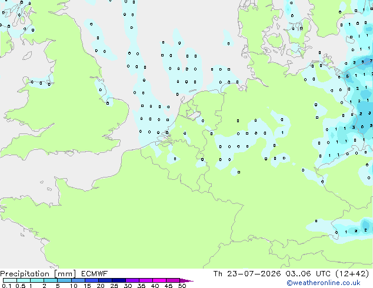Click the "10" legend scale label

click(x=74, y=286)
